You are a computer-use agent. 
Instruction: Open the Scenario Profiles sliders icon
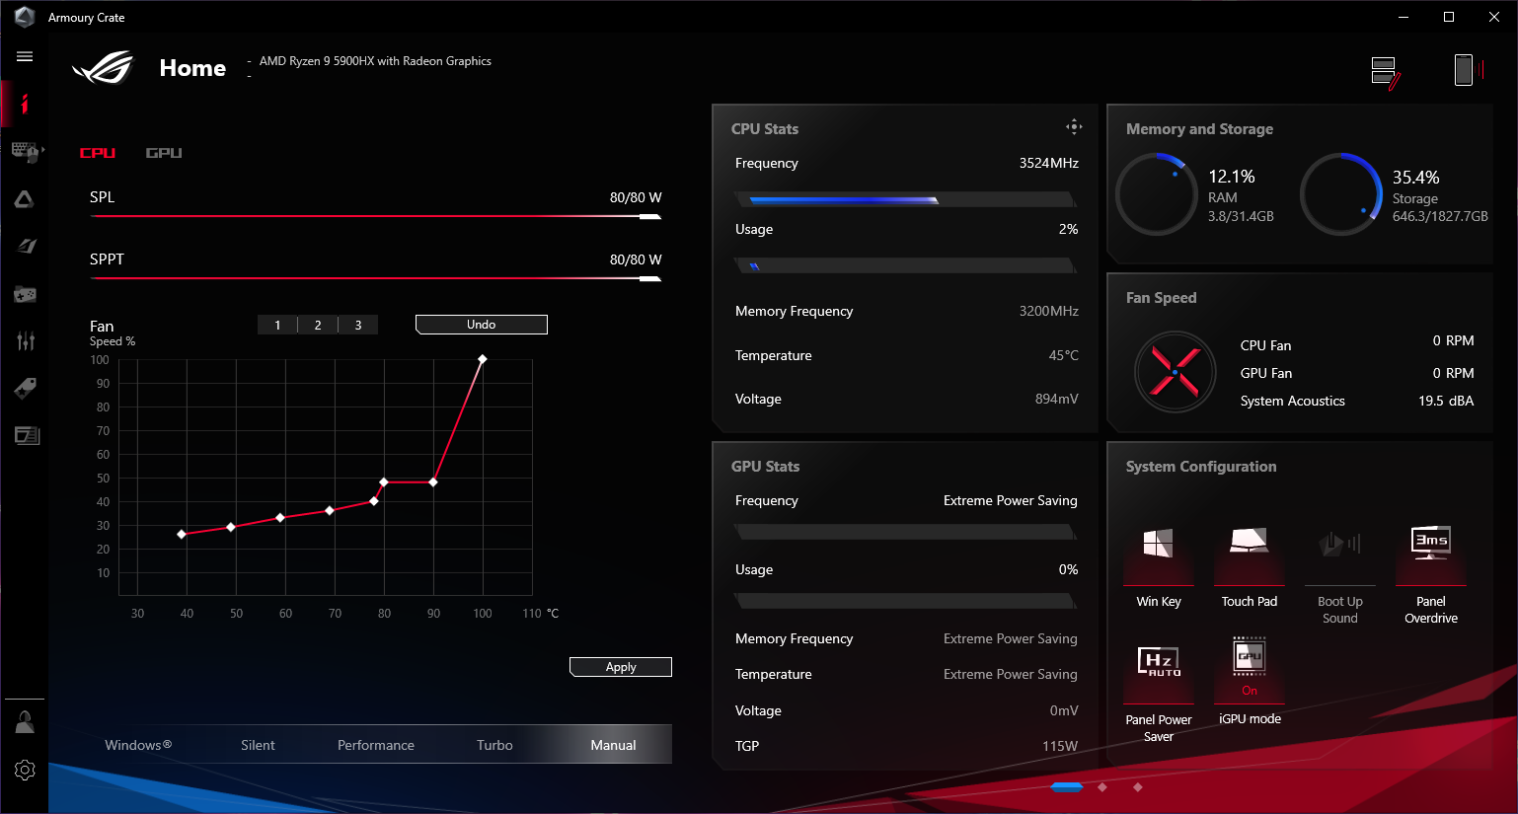pyautogui.click(x=26, y=340)
